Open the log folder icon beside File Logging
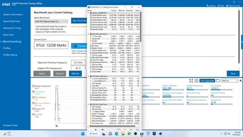 pos(218,81)
